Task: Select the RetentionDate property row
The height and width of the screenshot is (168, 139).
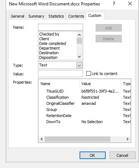Action: click(85, 116)
